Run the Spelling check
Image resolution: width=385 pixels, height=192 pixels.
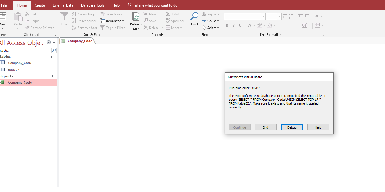(174, 21)
